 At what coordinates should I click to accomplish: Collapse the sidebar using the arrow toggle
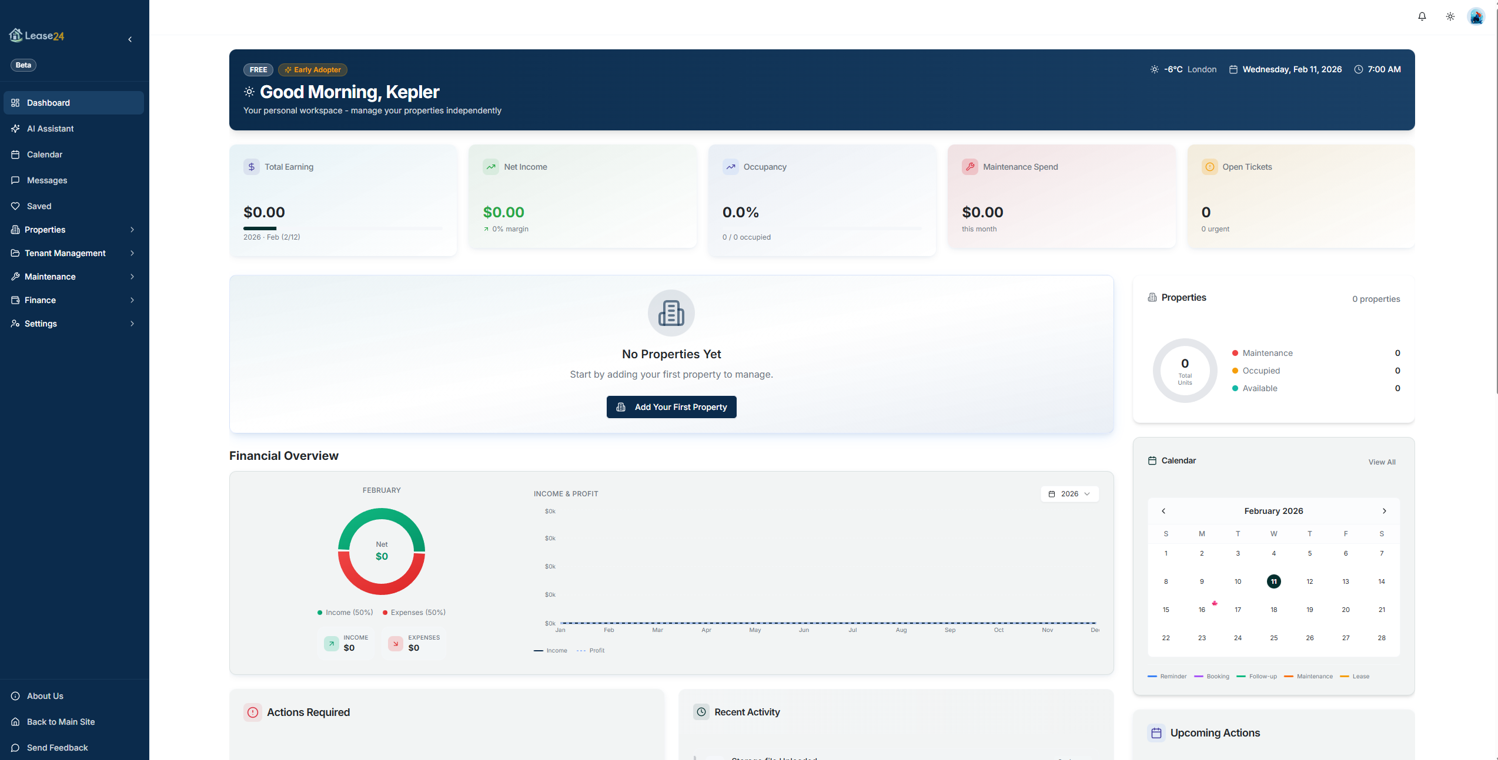click(x=130, y=39)
